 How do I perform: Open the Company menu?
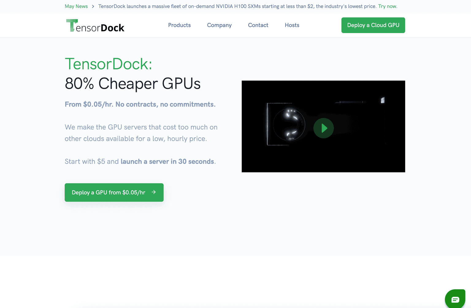(219, 25)
